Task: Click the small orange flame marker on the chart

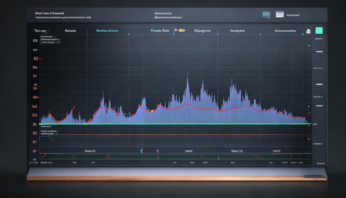Action: click(152, 111)
